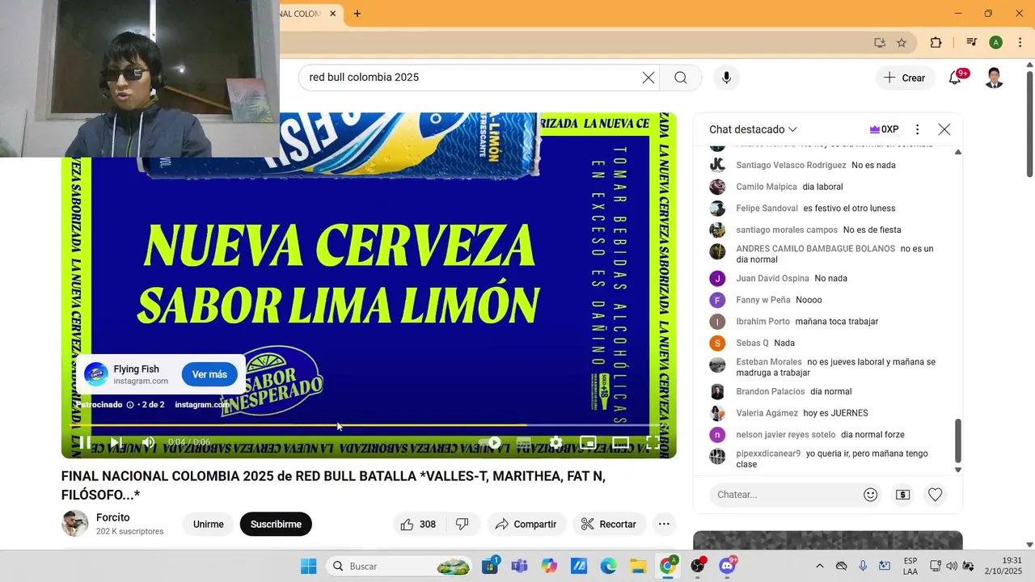This screenshot has width=1035, height=582.
Task: Click Ver más on Flying Fish ad
Action: pyautogui.click(x=209, y=374)
